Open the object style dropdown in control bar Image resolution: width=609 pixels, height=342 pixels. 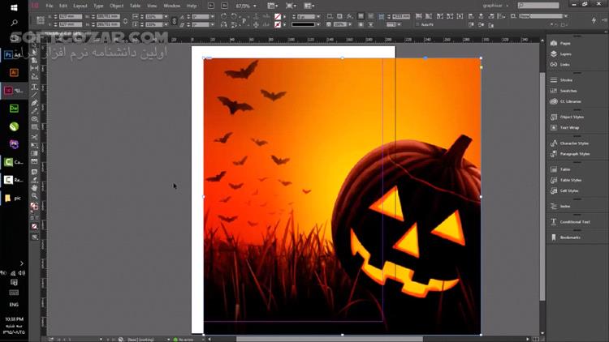click(565, 16)
